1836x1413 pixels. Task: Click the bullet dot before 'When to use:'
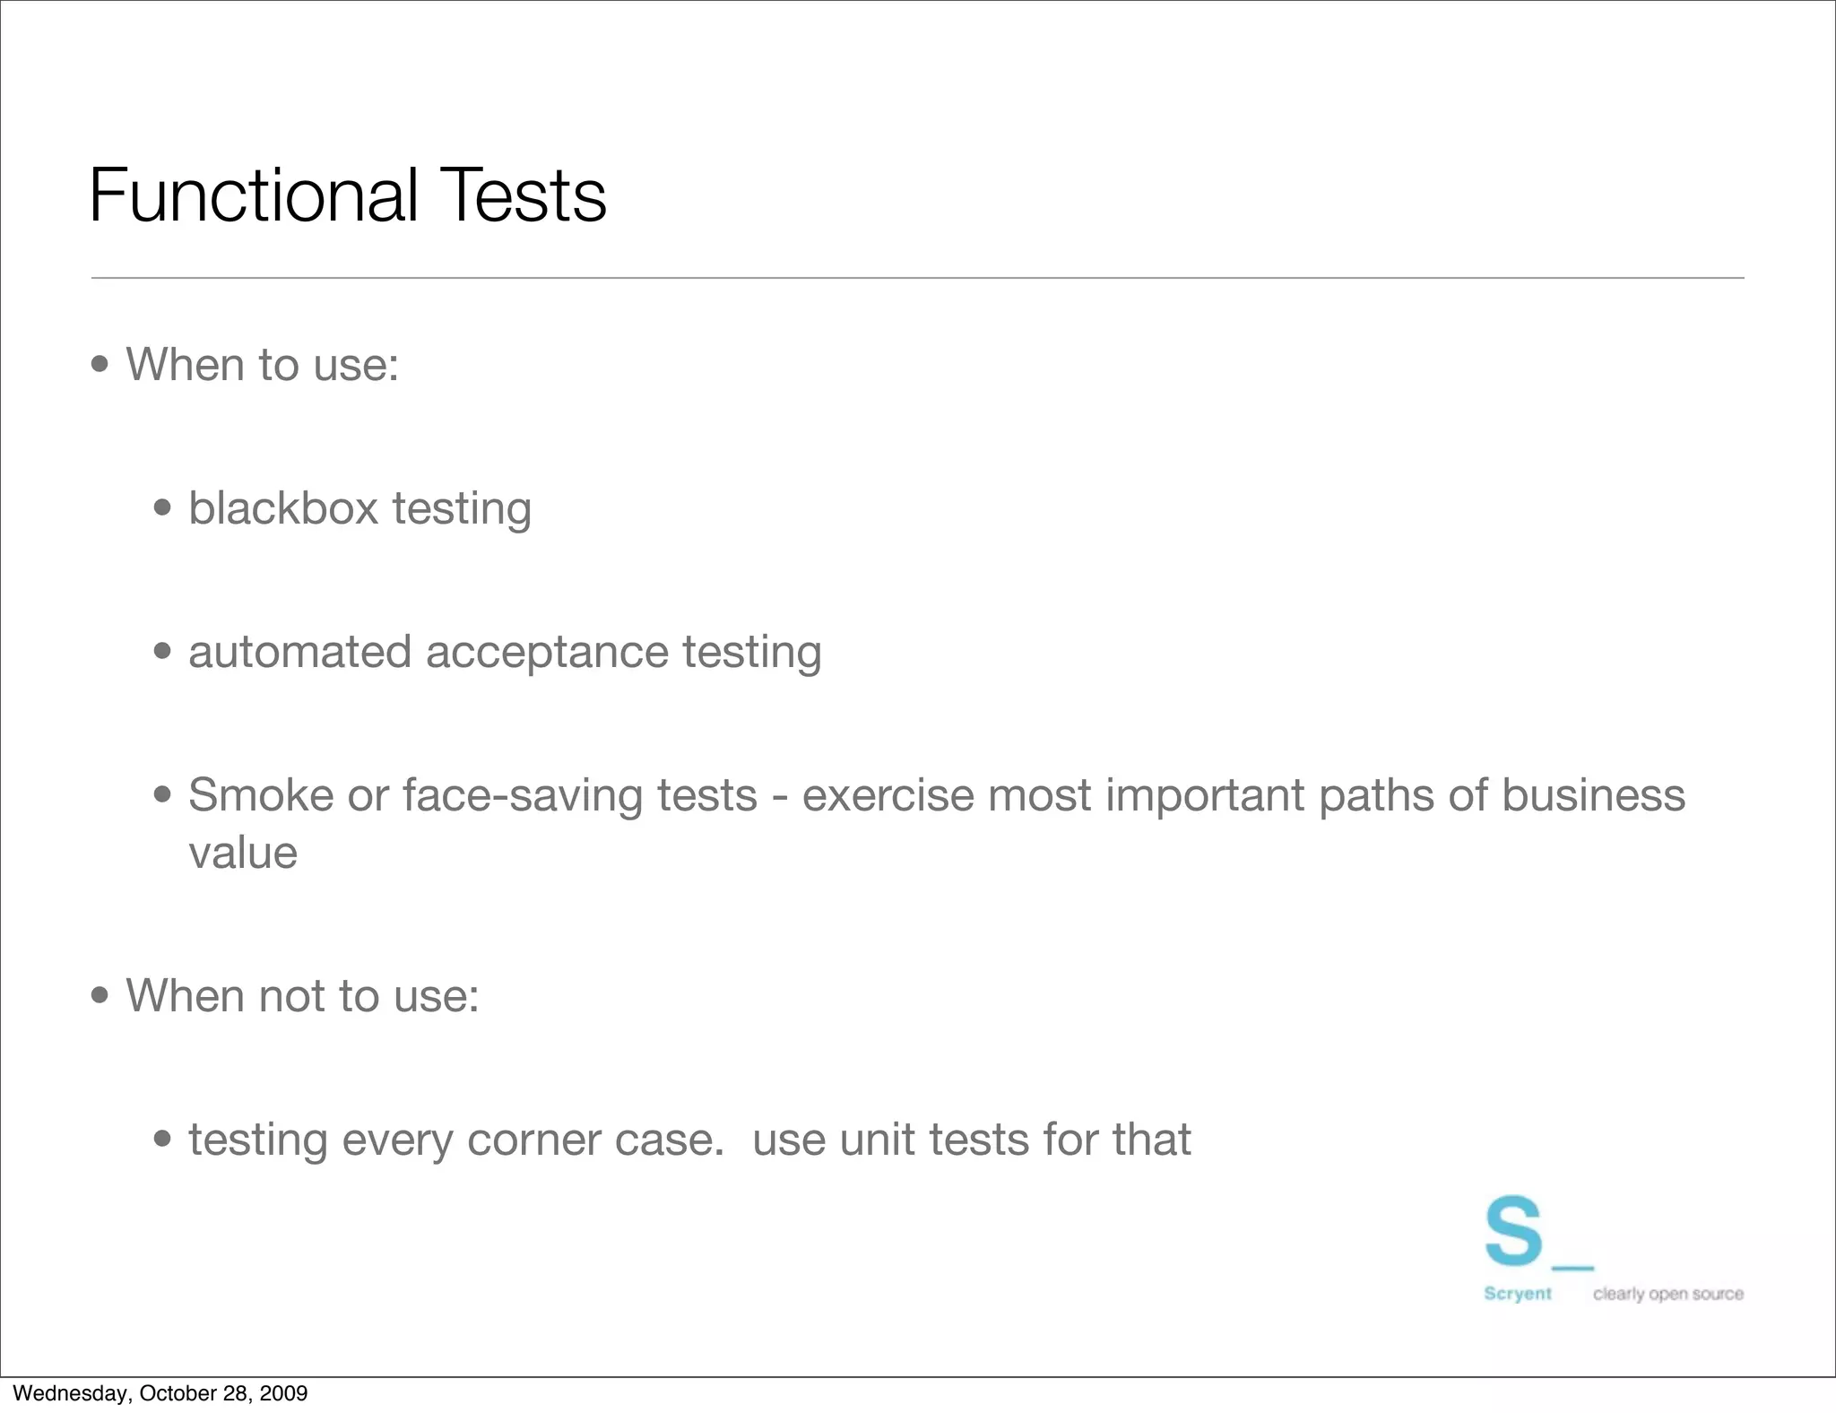click(100, 365)
